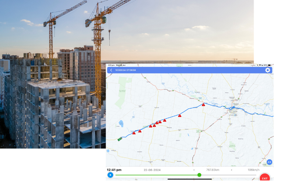
Task: Tap the second warning marker from the west
Action: tap(140, 131)
